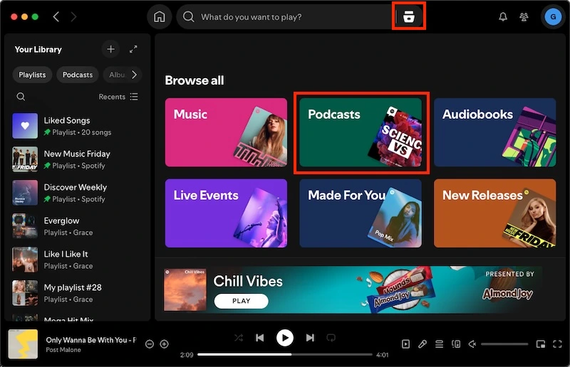This screenshot has width=570, height=367.
Task: Navigate forward with the right arrow
Action: click(73, 16)
